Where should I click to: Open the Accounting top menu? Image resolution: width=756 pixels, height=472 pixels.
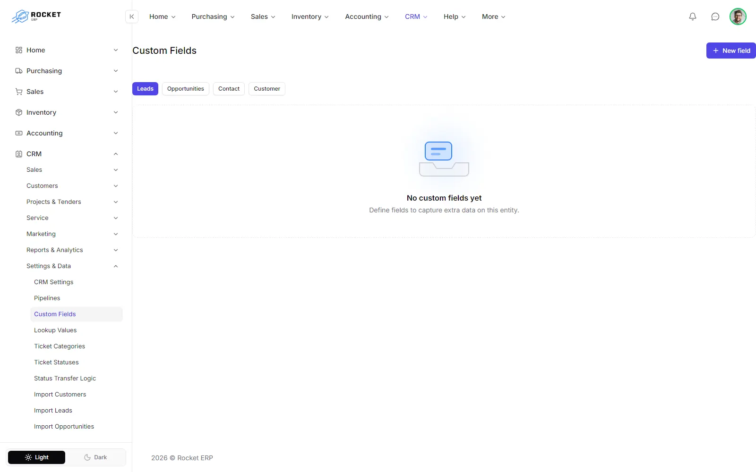367,17
